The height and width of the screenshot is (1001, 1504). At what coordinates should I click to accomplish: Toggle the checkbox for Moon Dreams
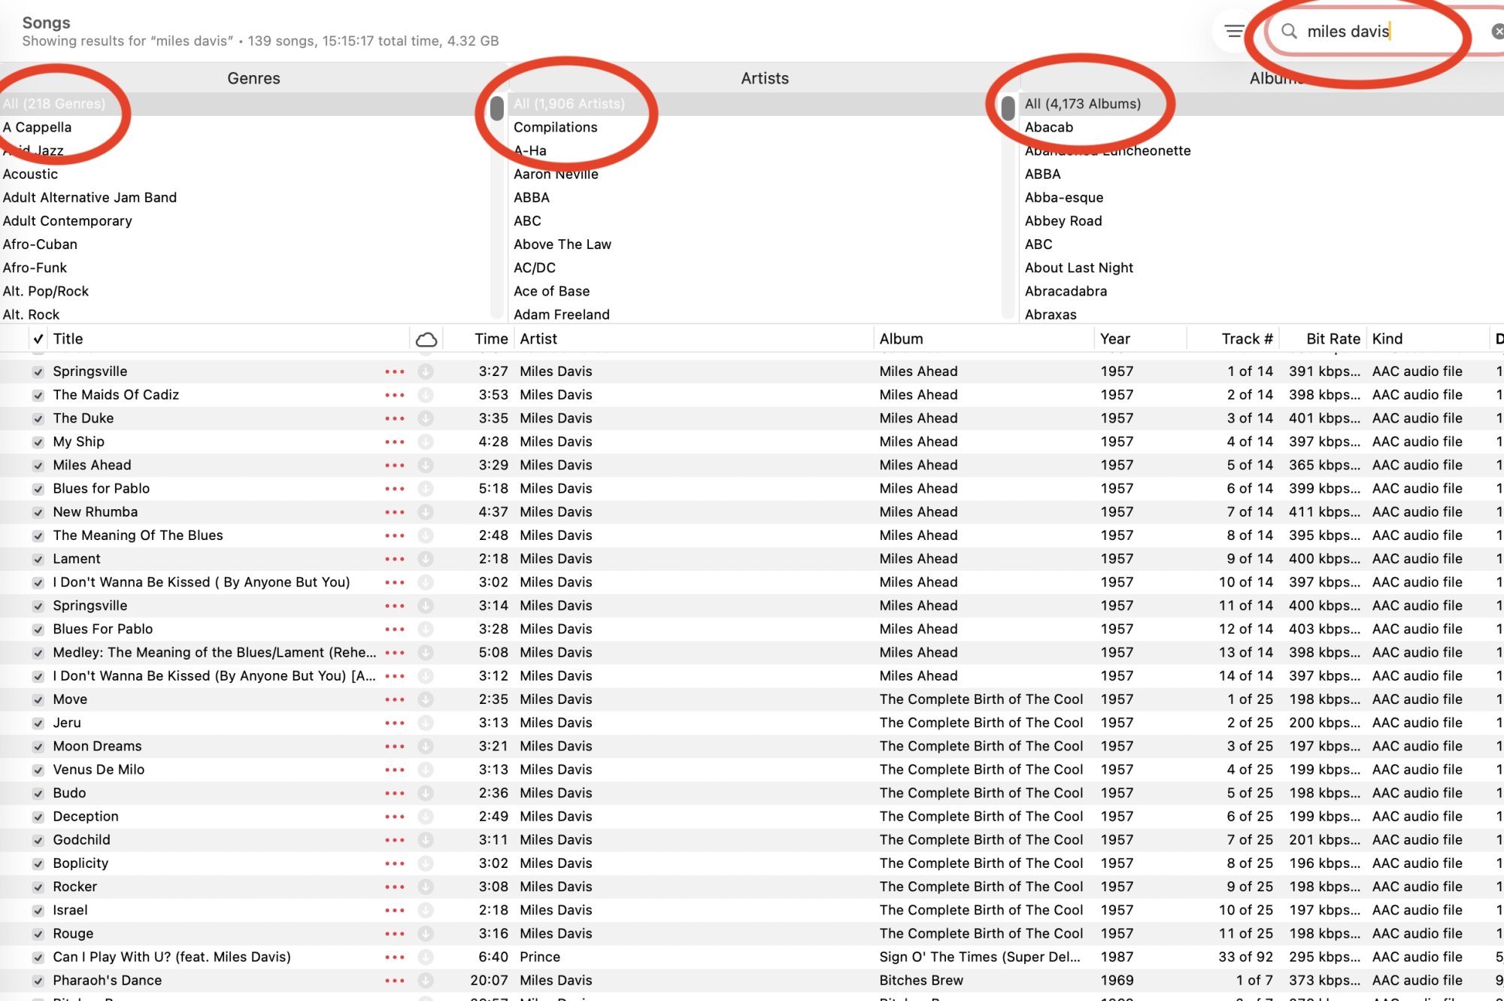[38, 747]
